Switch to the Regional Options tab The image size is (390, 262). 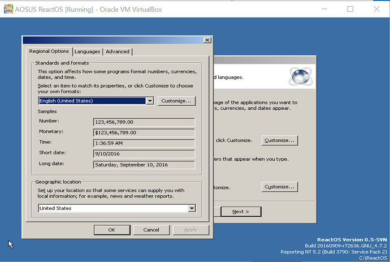click(49, 51)
